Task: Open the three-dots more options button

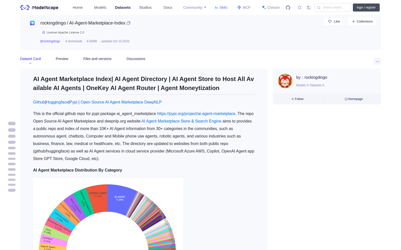Action: 377,61
